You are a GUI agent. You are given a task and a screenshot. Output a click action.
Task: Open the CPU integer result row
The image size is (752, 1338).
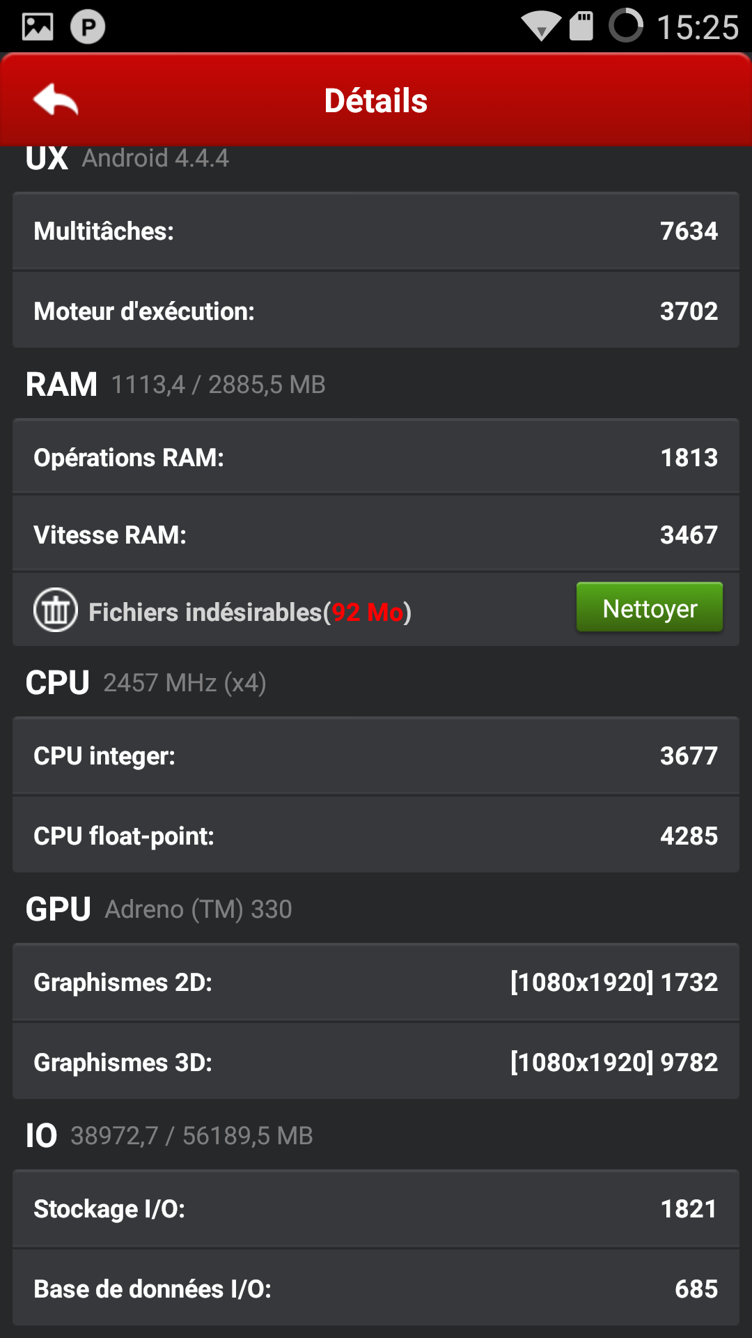[376, 755]
